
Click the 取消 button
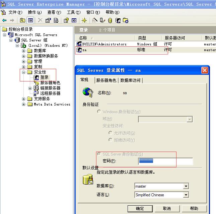pos(167,209)
